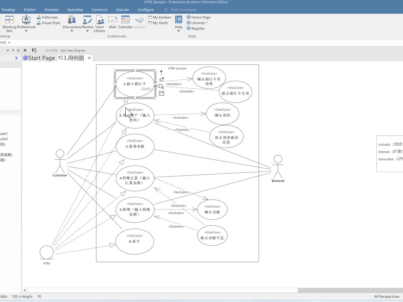Select the 提示银行卡无效 use case
403x302 pixels.
click(235, 92)
